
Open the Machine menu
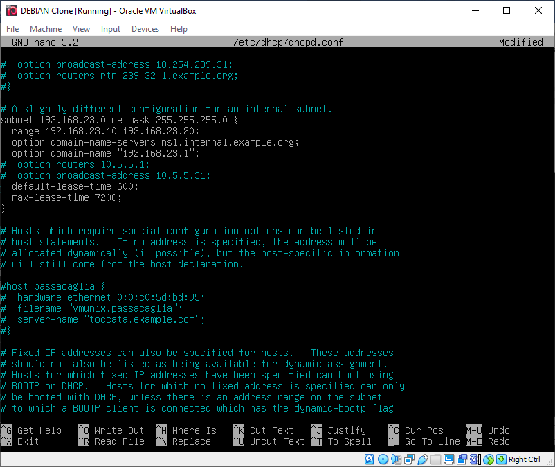click(x=46, y=28)
